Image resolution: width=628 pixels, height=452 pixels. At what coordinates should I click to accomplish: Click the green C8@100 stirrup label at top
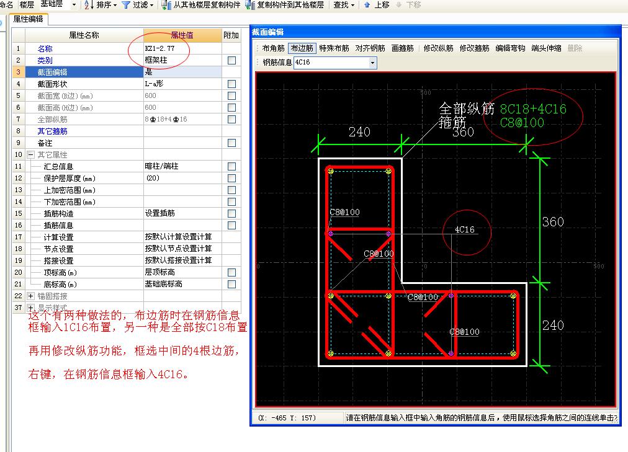pos(522,122)
